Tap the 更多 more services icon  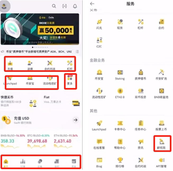click(x=70, y=80)
